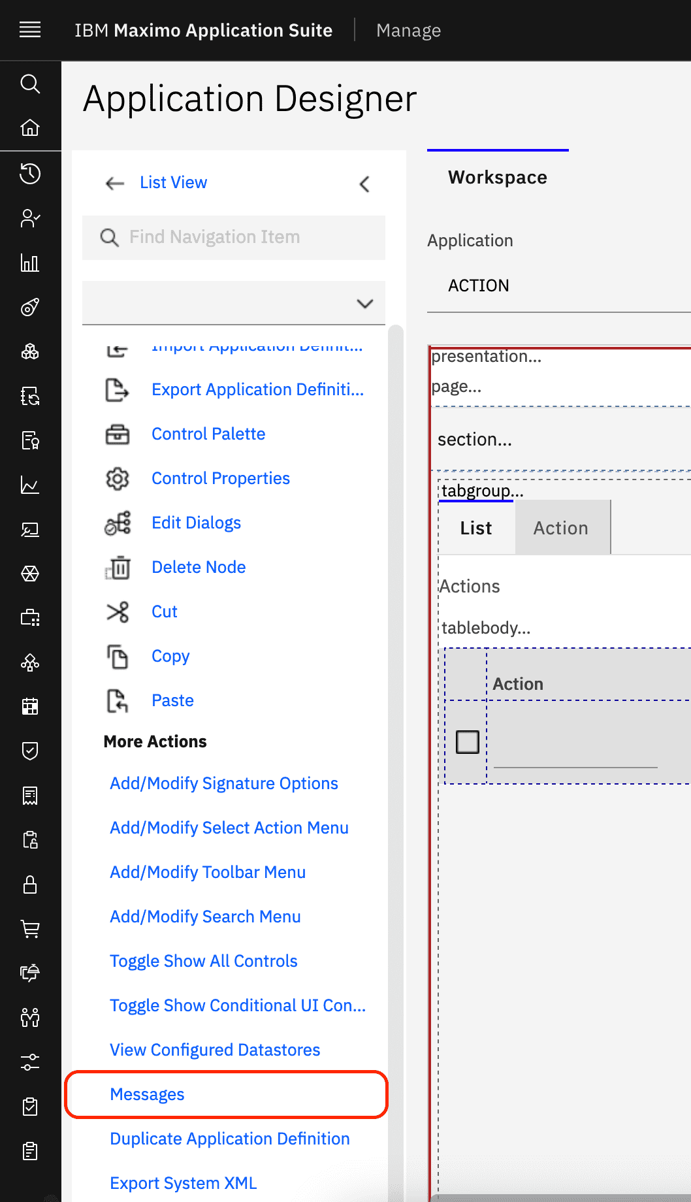Select the stacked cubes sidebar icon
Image resolution: width=691 pixels, height=1202 pixels.
point(30,352)
